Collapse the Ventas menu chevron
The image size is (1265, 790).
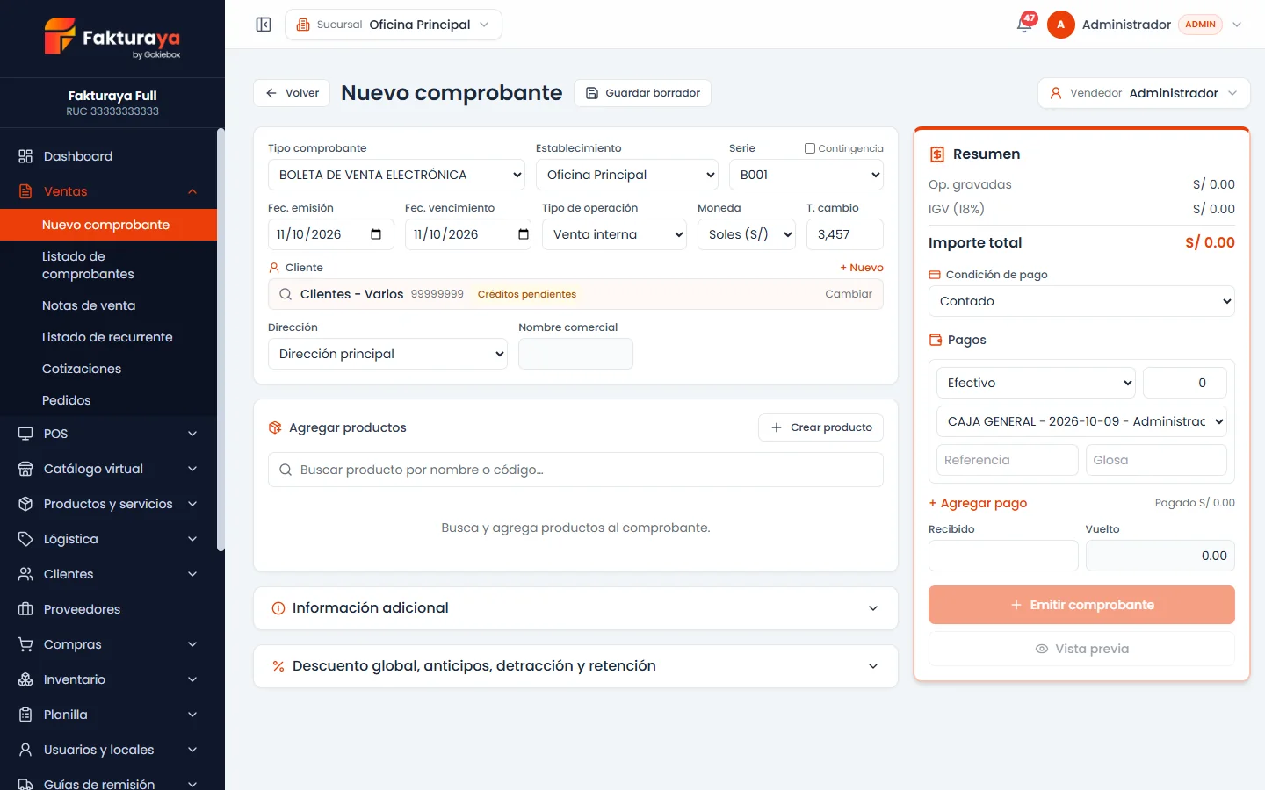click(192, 191)
